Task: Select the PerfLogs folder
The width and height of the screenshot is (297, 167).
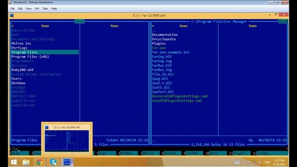Action: point(19,48)
